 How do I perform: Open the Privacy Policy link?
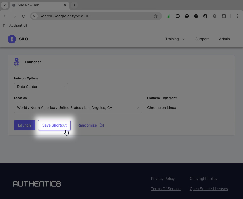[163, 179]
